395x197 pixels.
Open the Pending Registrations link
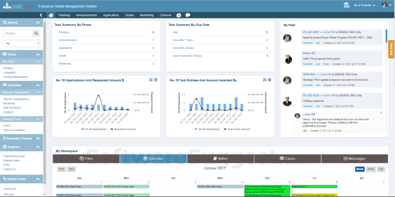point(15,77)
